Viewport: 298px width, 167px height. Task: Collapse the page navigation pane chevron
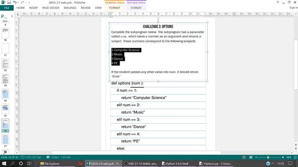[12, 16]
